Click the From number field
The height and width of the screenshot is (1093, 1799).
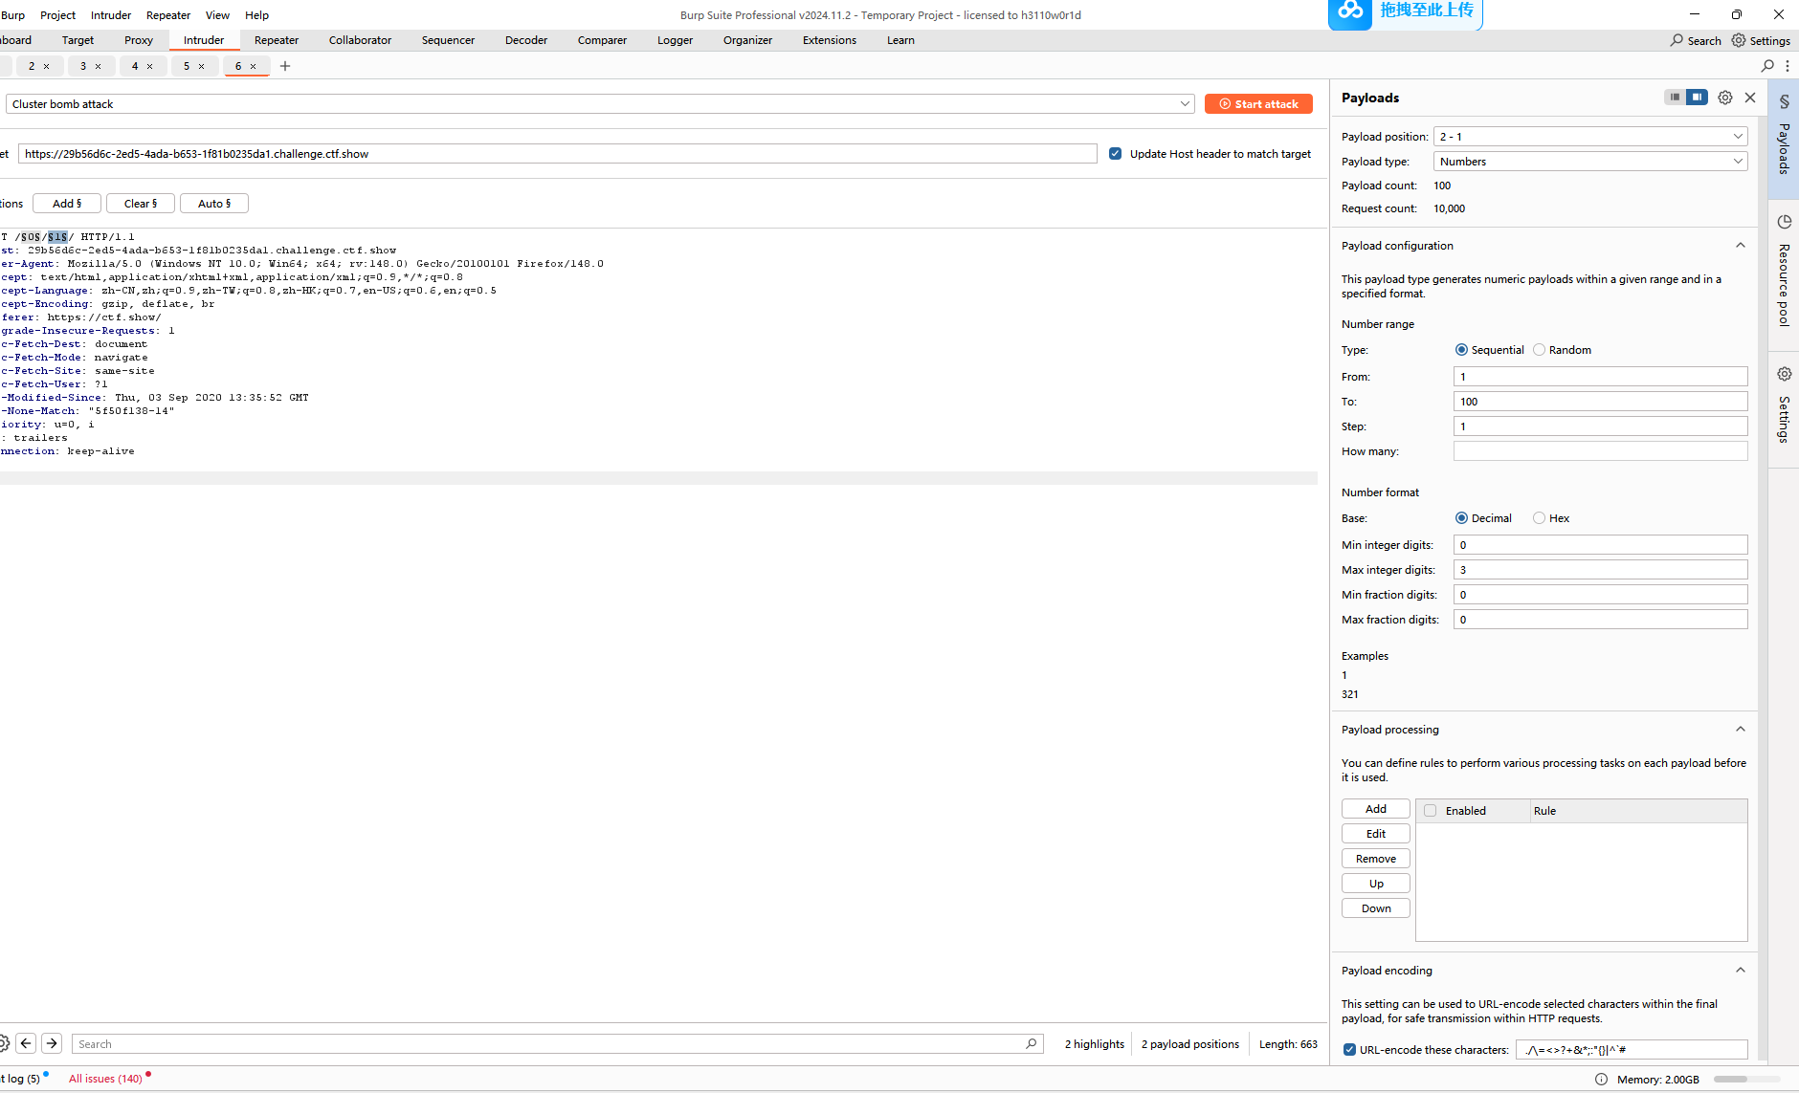(x=1600, y=377)
